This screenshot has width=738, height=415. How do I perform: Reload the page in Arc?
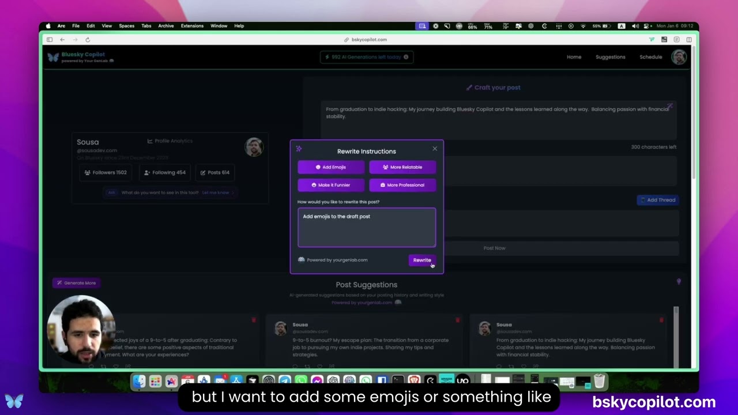click(88, 40)
